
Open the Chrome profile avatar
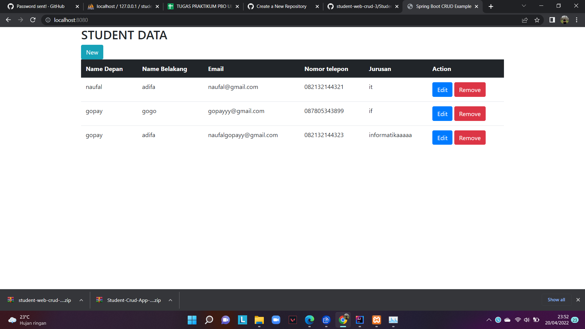pyautogui.click(x=565, y=20)
